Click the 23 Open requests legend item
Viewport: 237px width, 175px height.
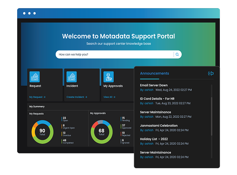(65, 119)
